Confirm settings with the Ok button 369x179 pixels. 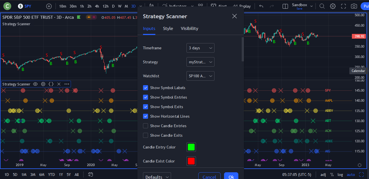point(231,176)
